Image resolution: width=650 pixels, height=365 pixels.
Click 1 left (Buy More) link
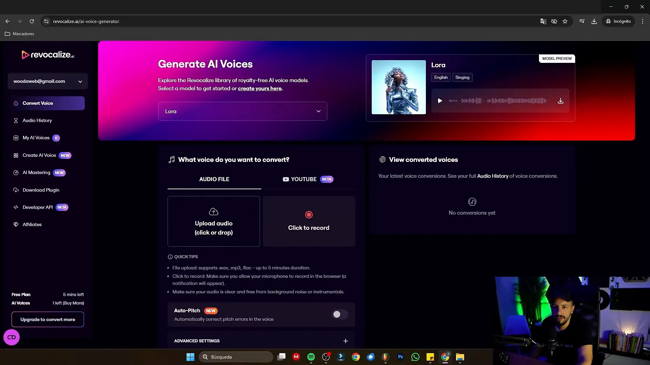pos(68,303)
